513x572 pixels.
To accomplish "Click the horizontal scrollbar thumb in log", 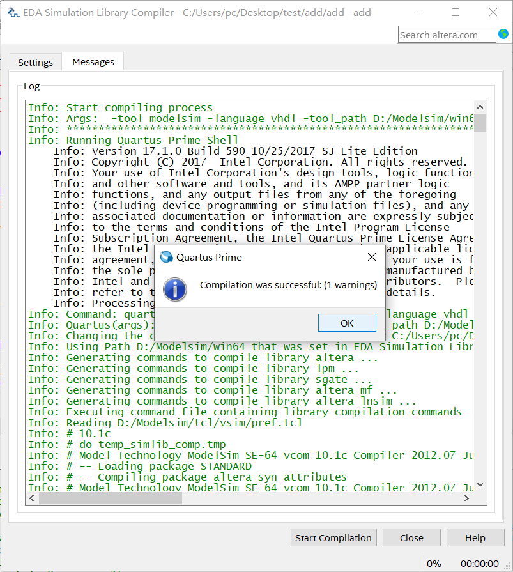I will click(111, 499).
